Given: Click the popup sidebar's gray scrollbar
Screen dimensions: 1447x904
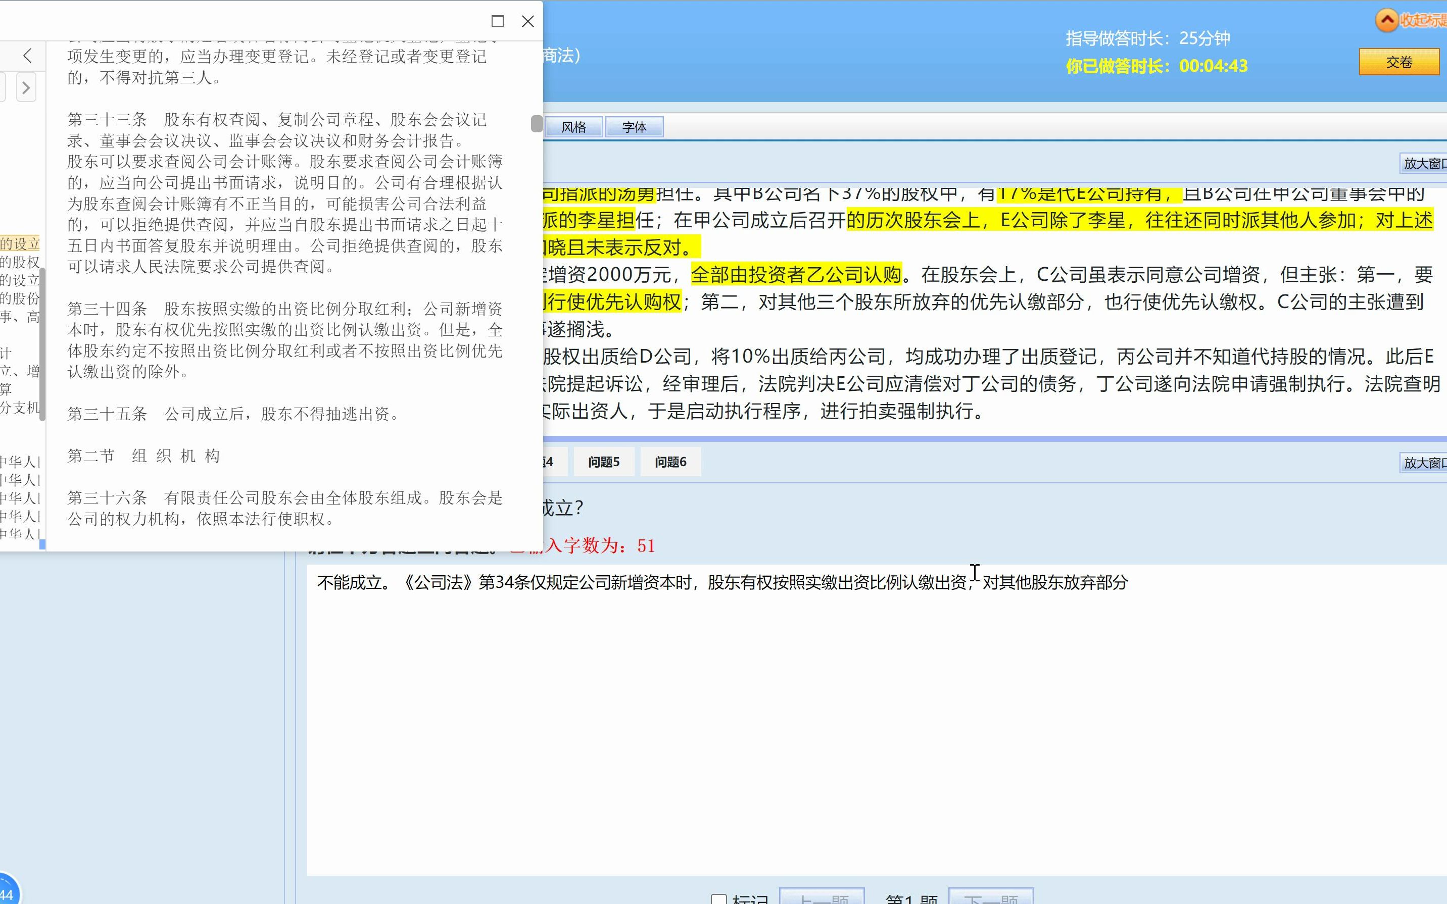Looking at the screenshot, I should tap(42, 344).
